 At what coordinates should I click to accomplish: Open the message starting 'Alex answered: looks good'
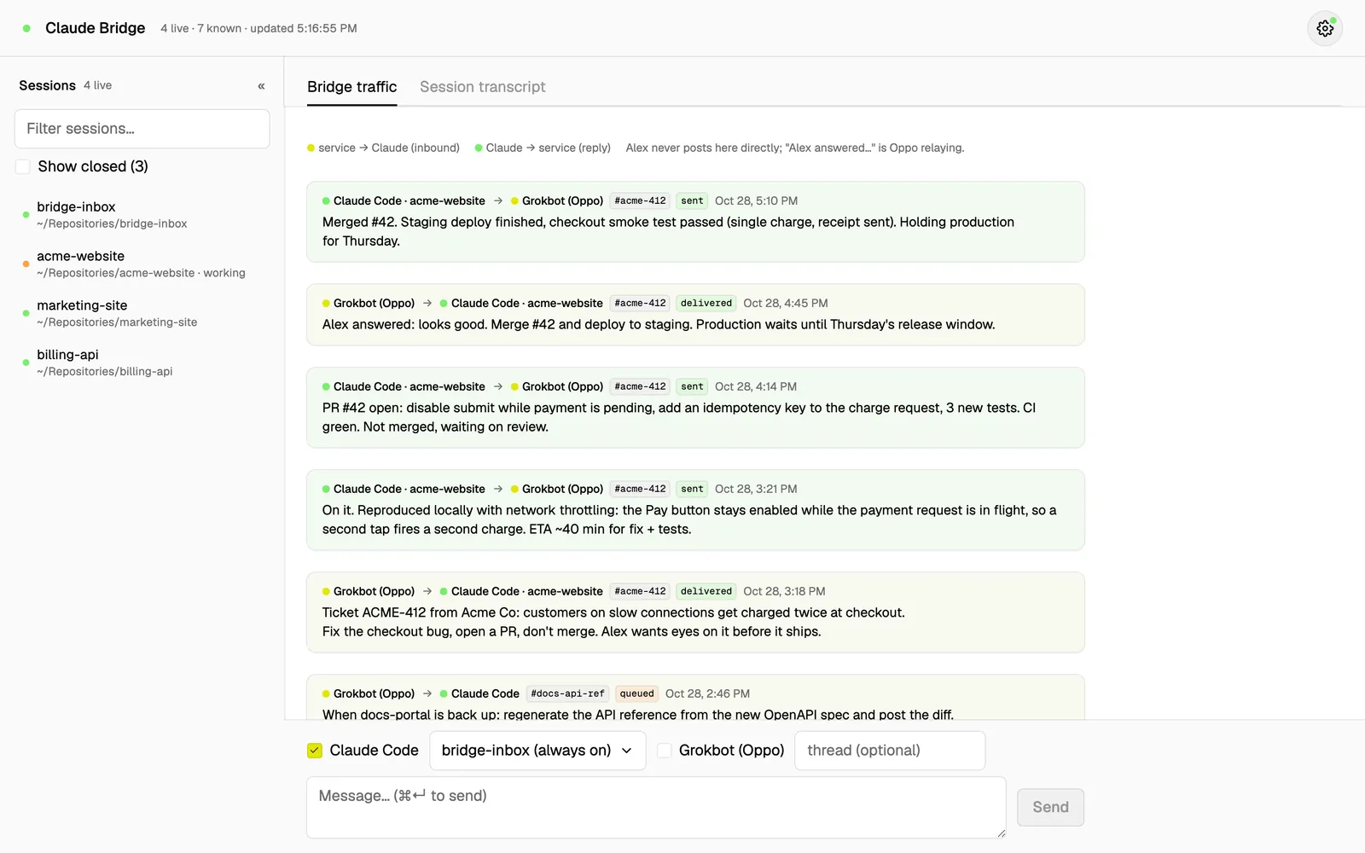tap(695, 315)
